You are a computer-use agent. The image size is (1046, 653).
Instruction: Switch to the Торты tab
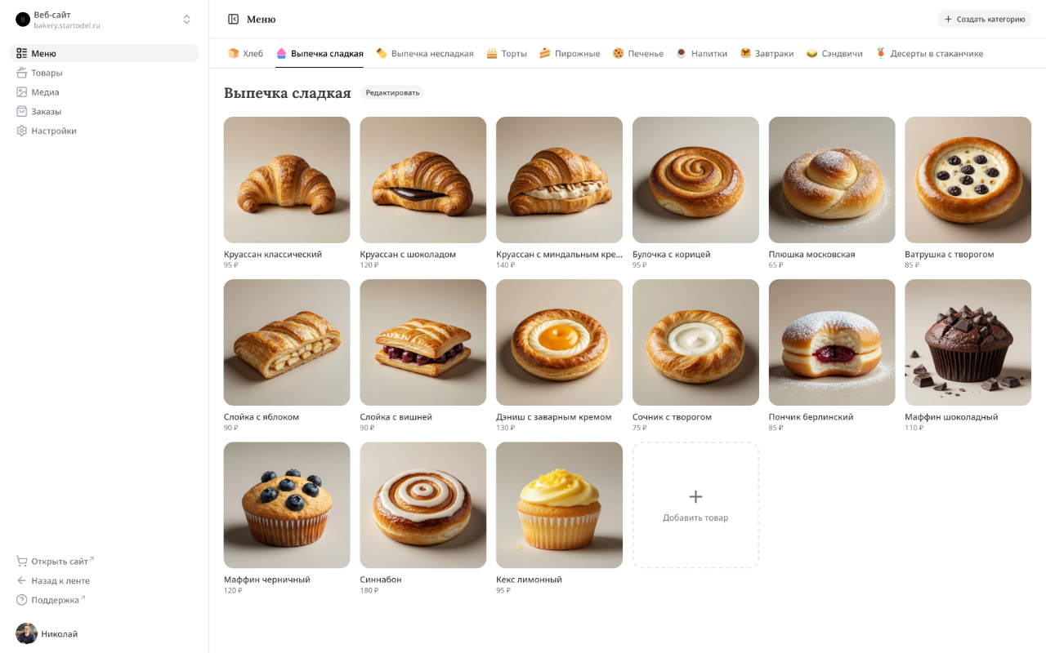click(507, 53)
